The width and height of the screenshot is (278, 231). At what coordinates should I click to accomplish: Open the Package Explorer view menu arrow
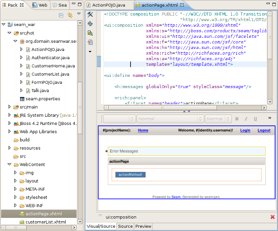(79, 14)
